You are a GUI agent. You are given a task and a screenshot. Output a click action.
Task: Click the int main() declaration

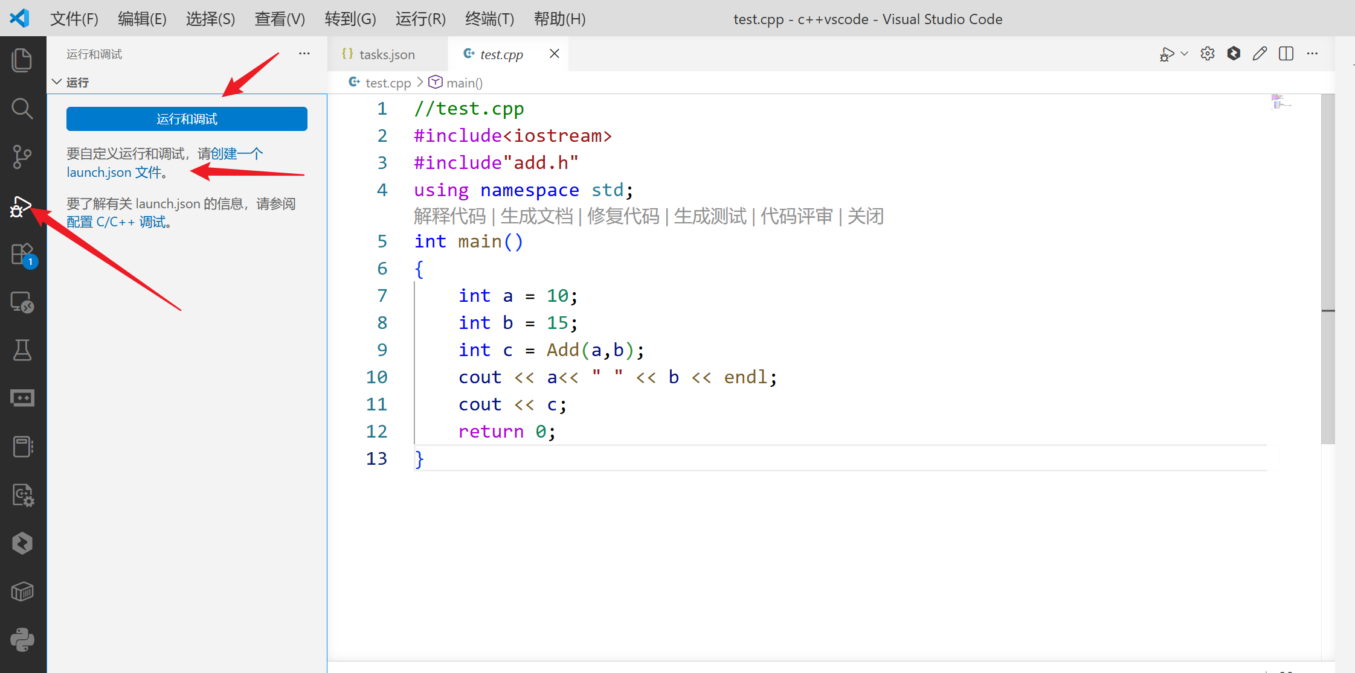(x=469, y=241)
